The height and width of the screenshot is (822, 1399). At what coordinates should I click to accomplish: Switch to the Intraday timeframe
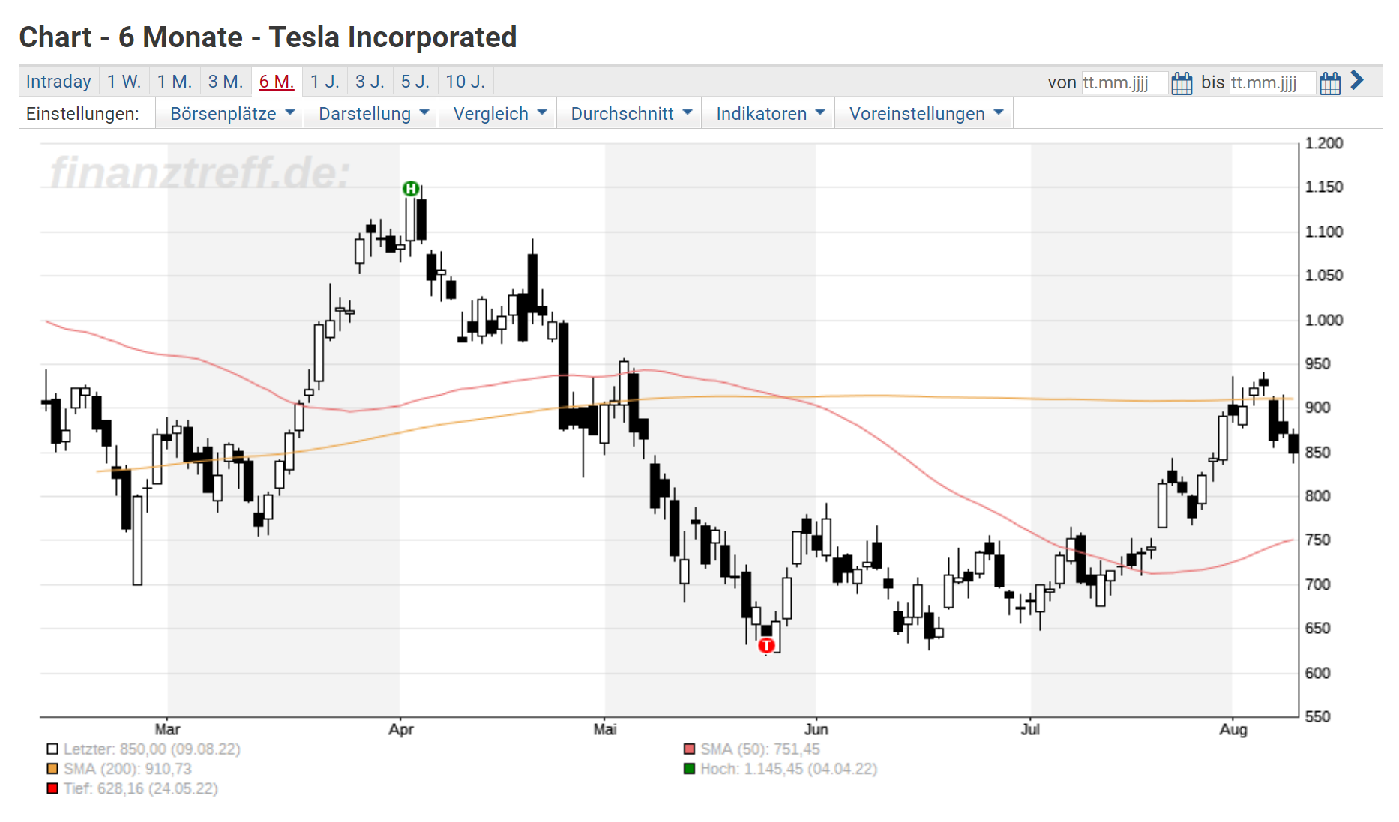tap(58, 82)
